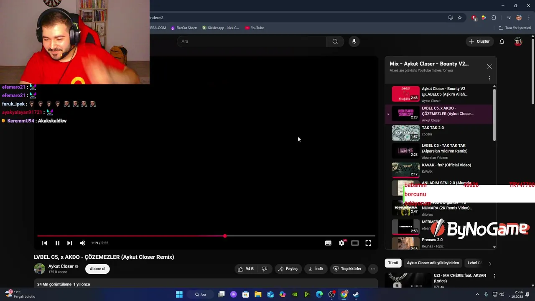The width and height of the screenshot is (535, 301).
Task: Go to previous video in player
Action: [45, 243]
